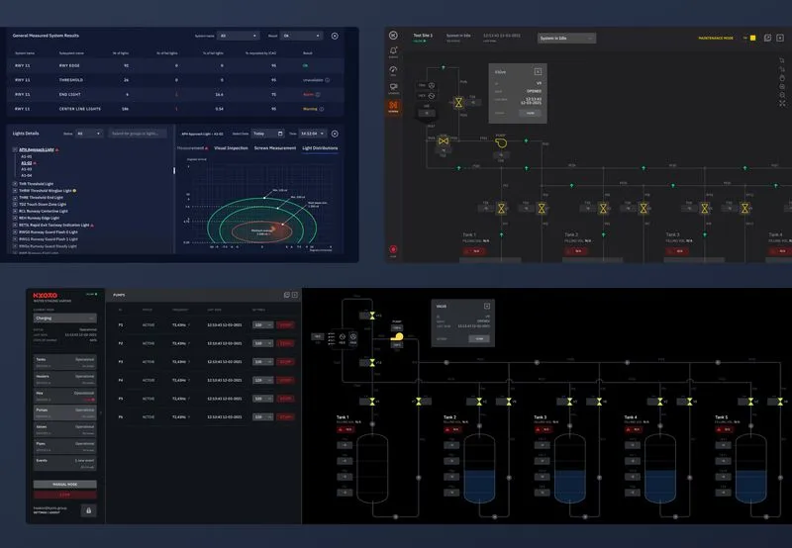Image resolution: width=792 pixels, height=548 pixels.
Task: Click info icon next to Unavailable result
Action: 328,80
